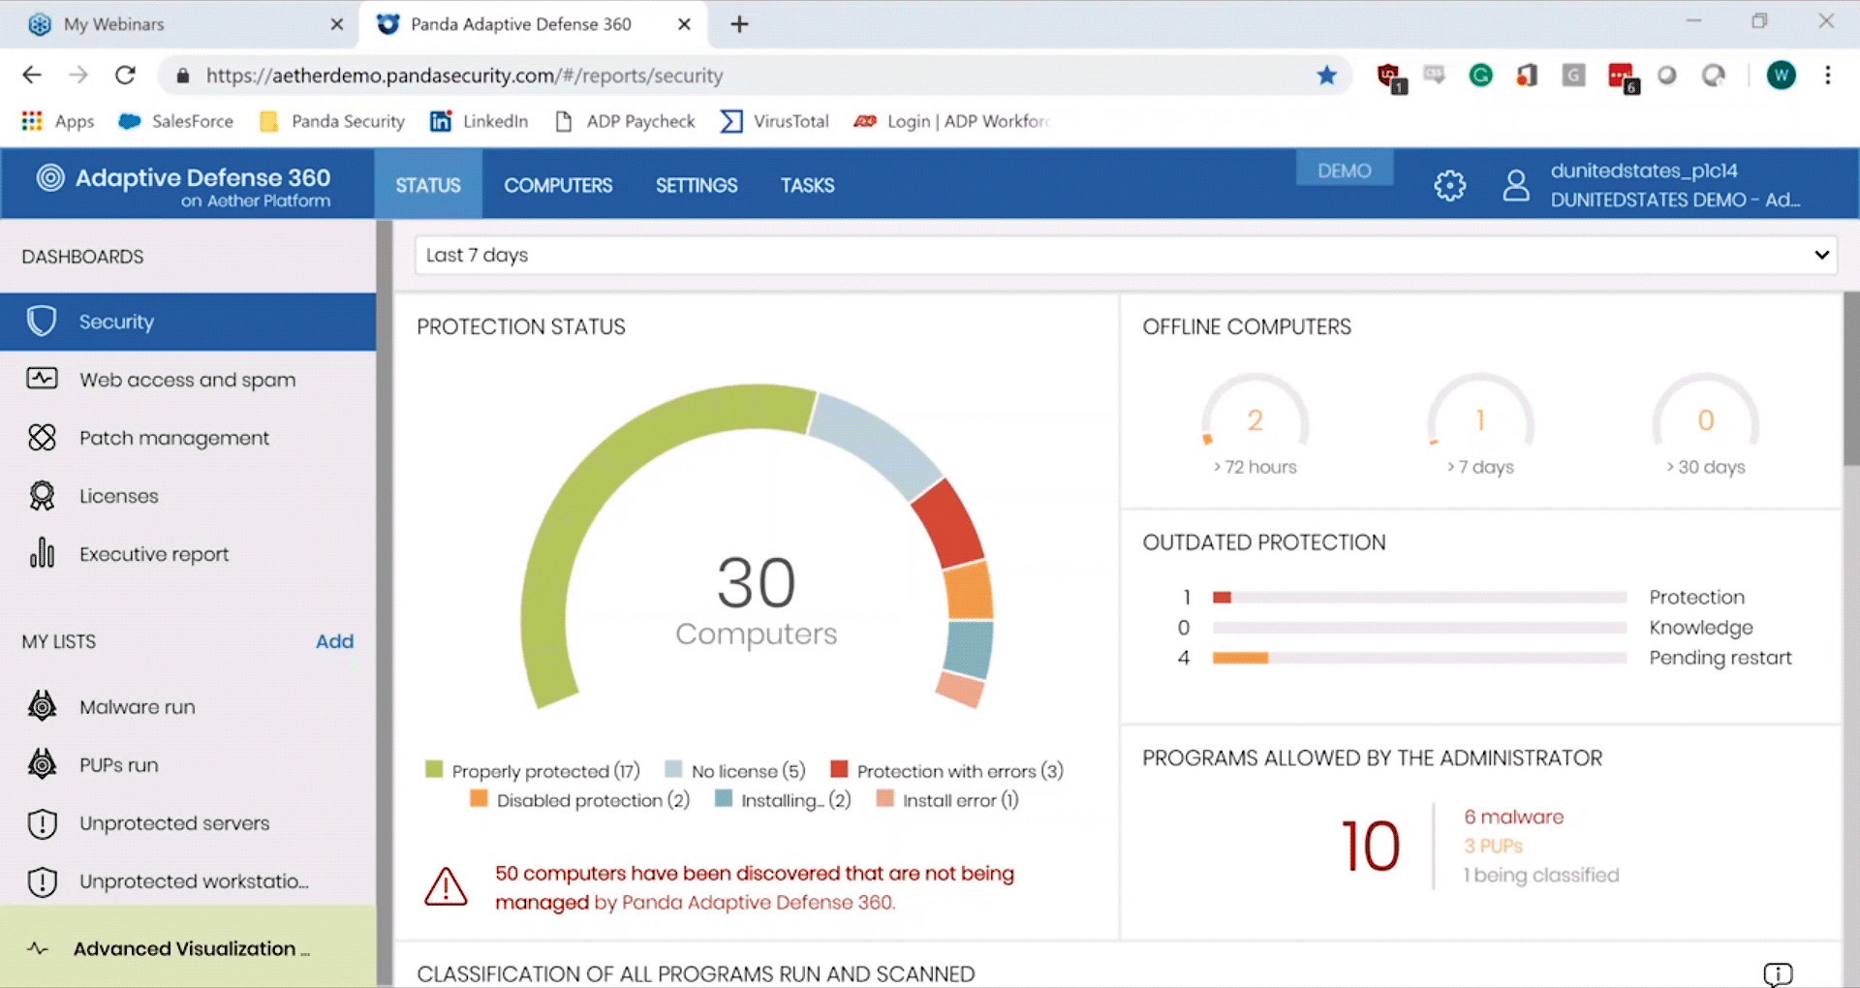Open VirusTotal bookmark

coord(775,121)
